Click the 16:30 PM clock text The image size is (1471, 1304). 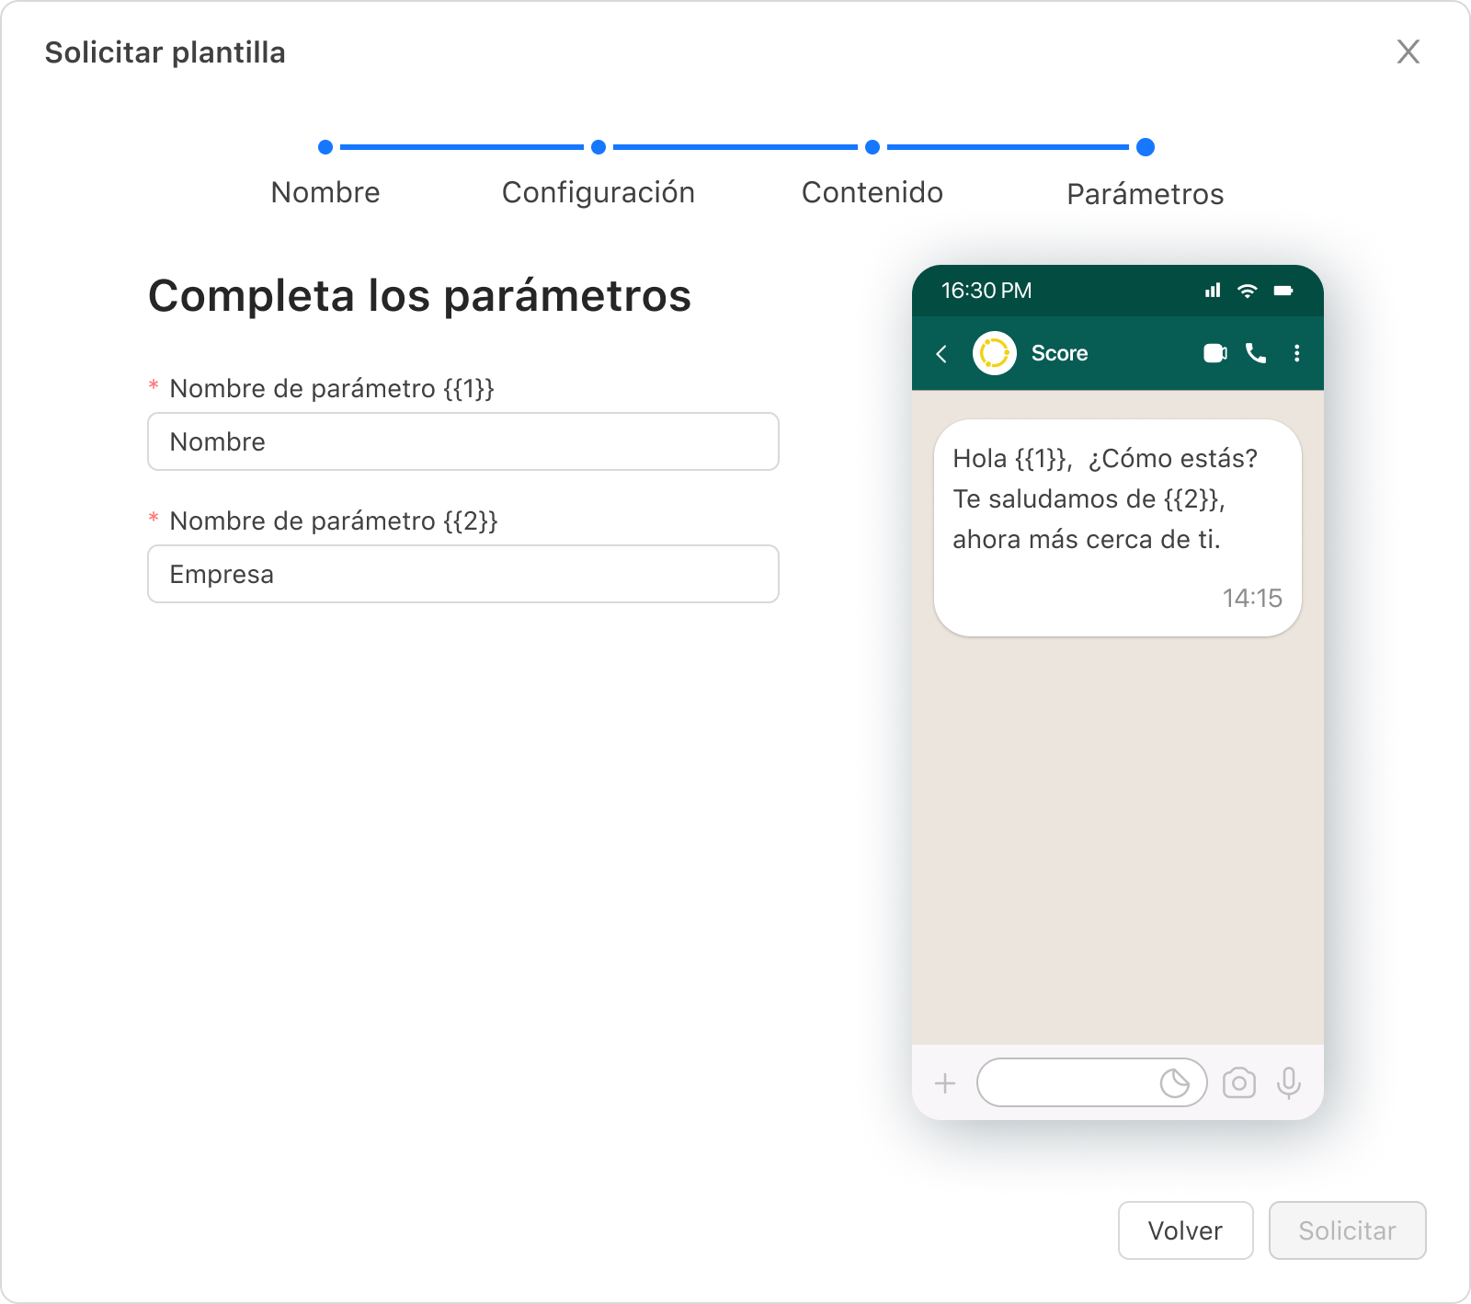click(x=986, y=291)
